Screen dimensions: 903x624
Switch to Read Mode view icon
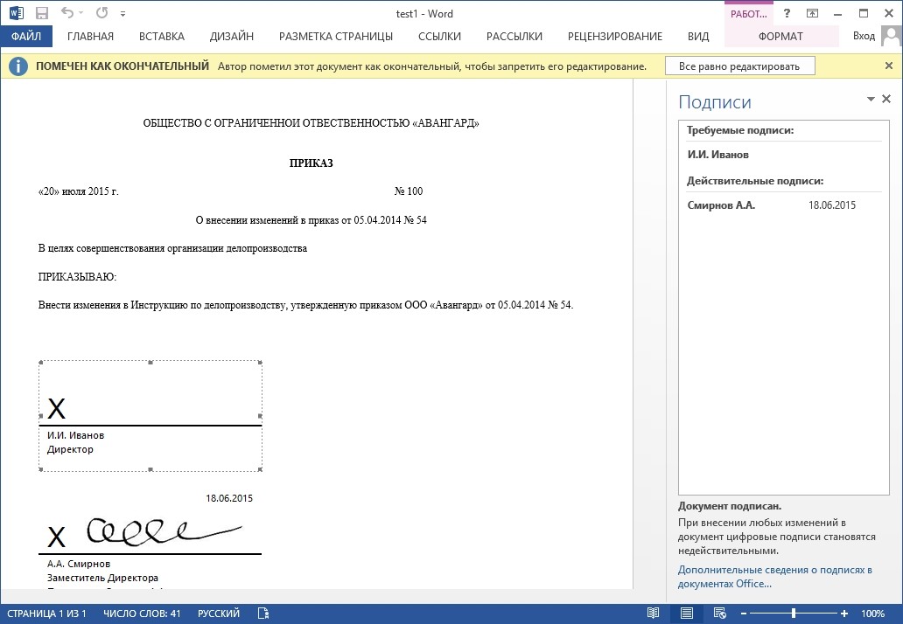click(x=653, y=614)
